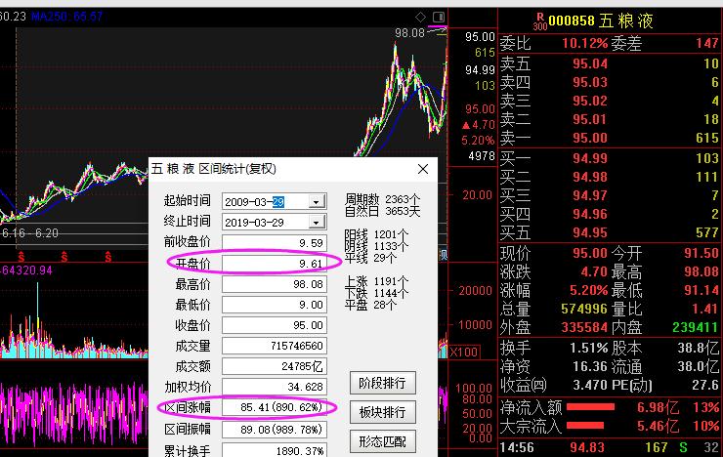The image size is (723, 457).
Task: Click the 区间涨幅 value 85.41(890.62%)
Action: click(x=275, y=407)
